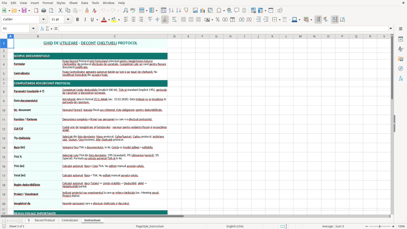Open sidebar Navigator compass icon

coord(401,69)
